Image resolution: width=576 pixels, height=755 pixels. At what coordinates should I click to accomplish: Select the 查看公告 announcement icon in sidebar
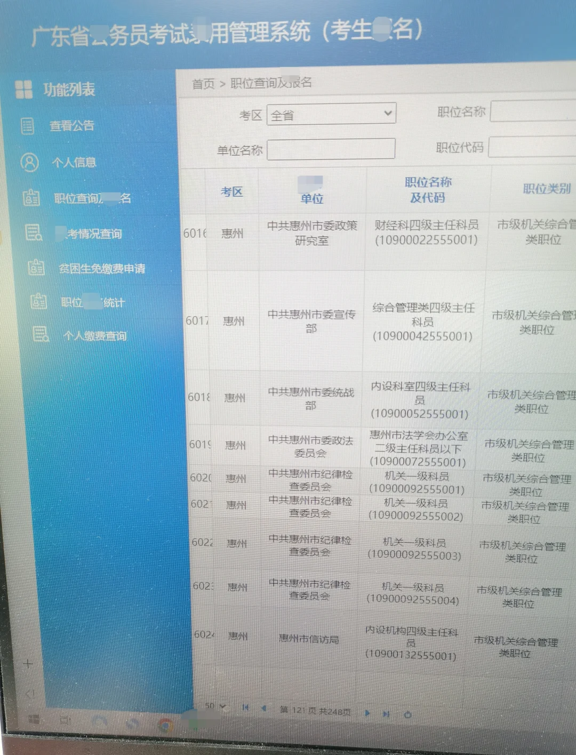(27, 126)
